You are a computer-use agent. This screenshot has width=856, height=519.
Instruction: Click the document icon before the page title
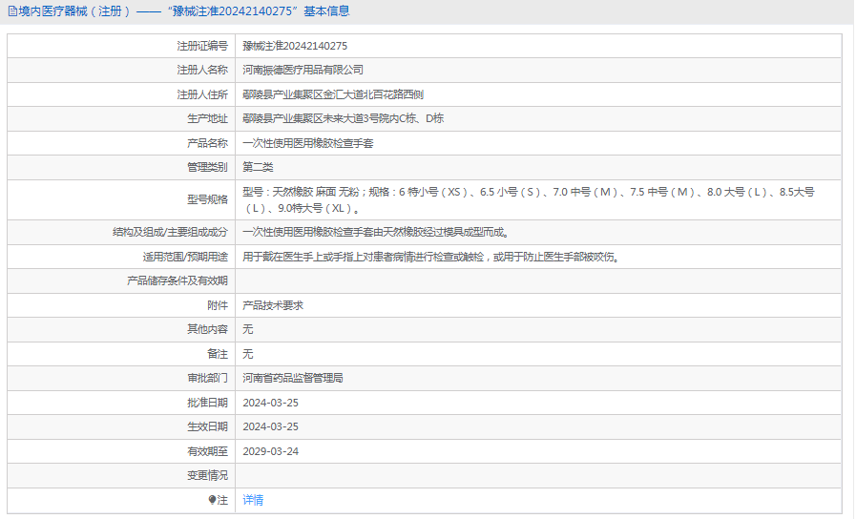(x=12, y=11)
